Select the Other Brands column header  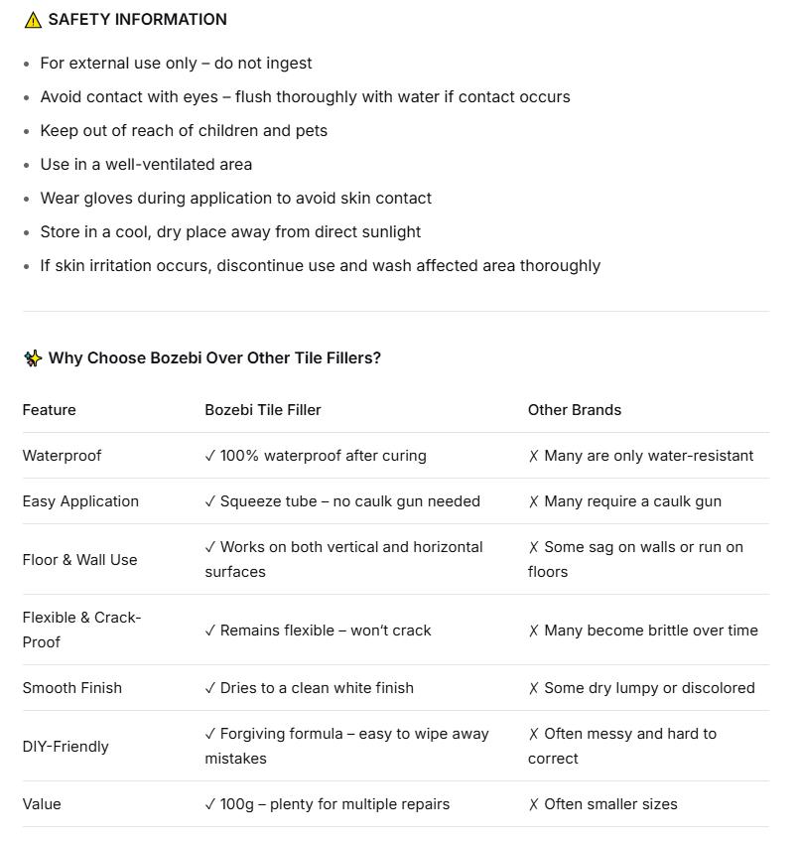tap(575, 410)
